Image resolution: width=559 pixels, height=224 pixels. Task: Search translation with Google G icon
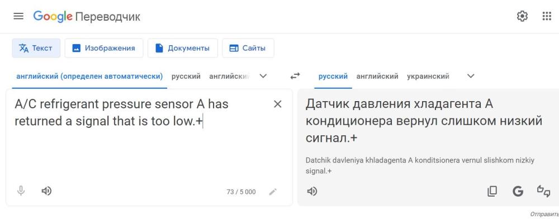coord(518,191)
